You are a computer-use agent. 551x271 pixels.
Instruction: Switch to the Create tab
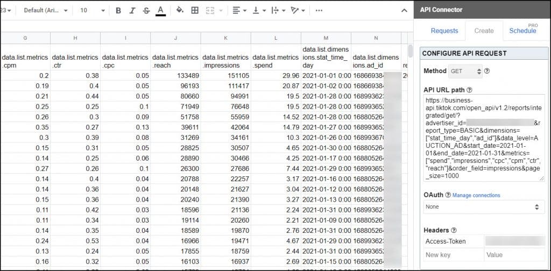pyautogui.click(x=484, y=31)
